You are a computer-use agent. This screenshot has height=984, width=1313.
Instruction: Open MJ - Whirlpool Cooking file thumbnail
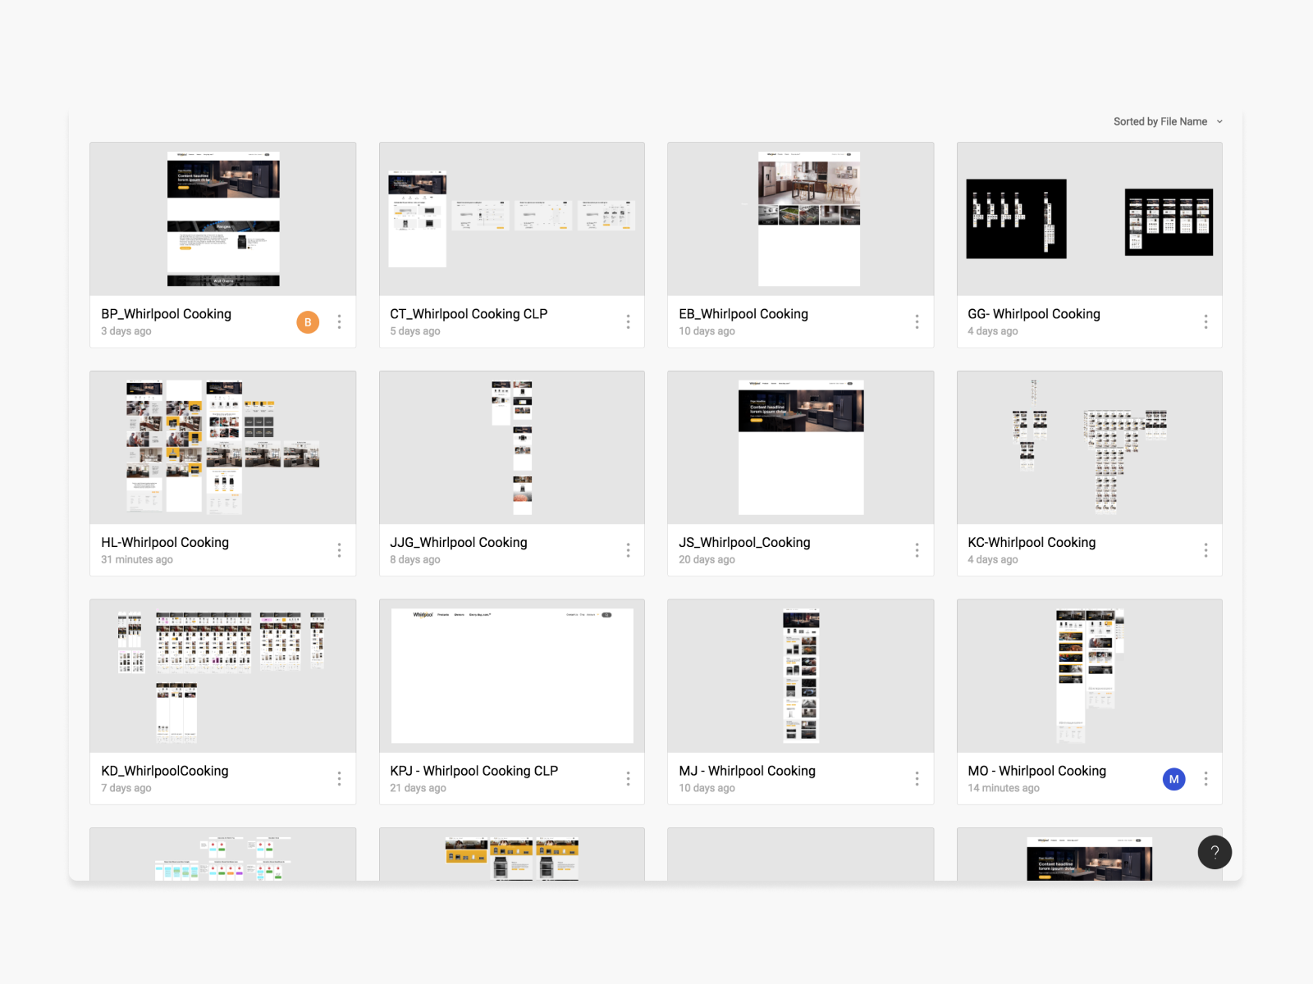pyautogui.click(x=801, y=676)
